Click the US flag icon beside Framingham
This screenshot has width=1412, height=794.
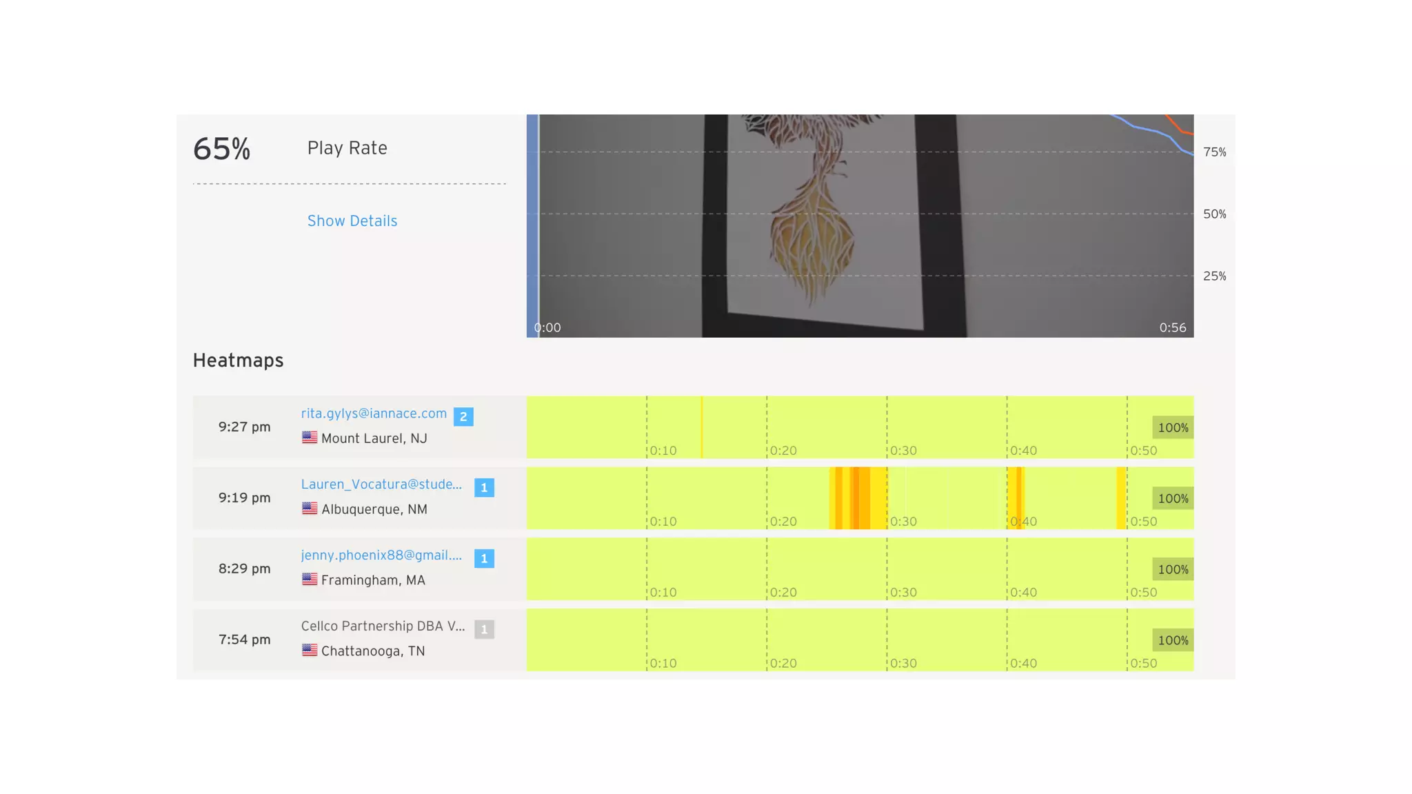pyautogui.click(x=310, y=580)
